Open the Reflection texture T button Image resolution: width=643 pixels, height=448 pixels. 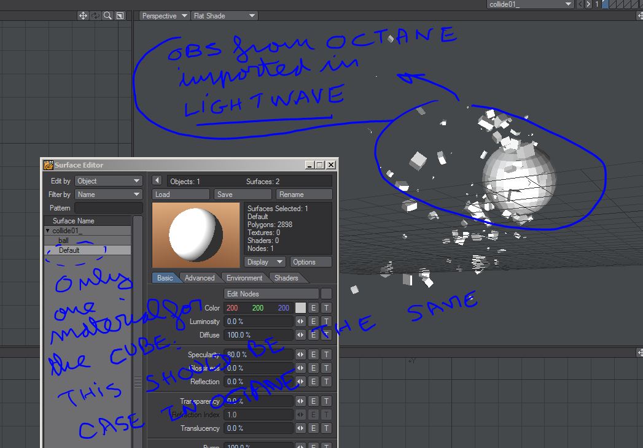click(x=327, y=382)
